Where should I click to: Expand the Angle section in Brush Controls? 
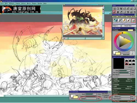[x=116, y=79]
